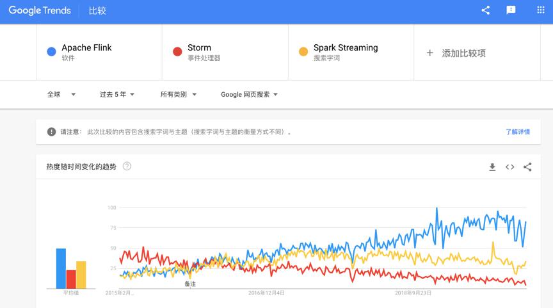Click the warning notice exclamation icon

click(51, 132)
